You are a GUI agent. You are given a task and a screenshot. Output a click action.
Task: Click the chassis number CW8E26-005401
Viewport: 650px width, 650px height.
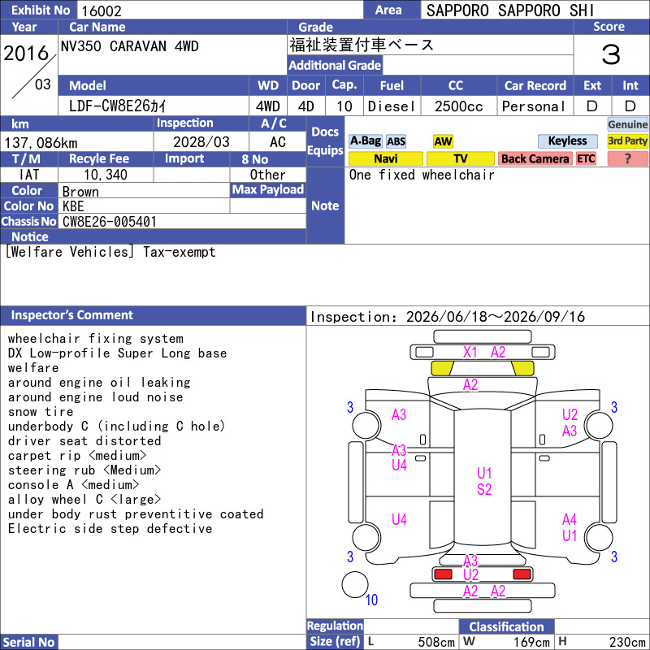(110, 222)
